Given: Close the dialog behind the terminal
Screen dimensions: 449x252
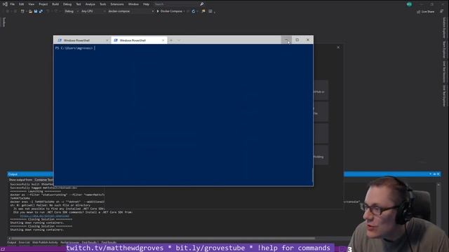Looking at the screenshot, I should click(x=338, y=48).
